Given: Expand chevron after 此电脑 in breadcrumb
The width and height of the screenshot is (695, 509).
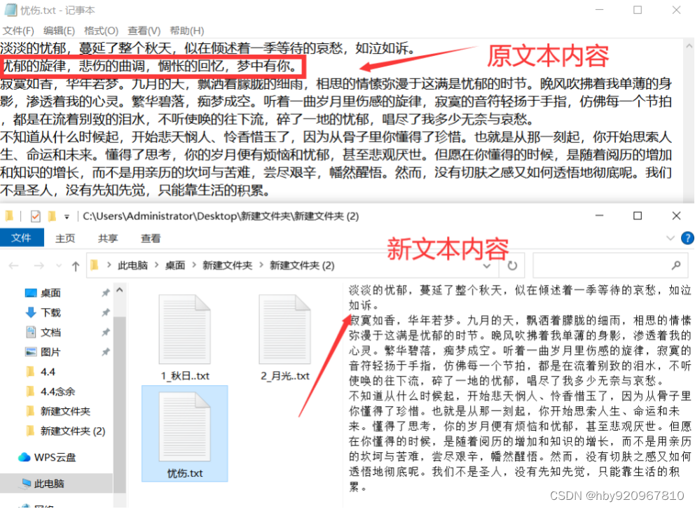Looking at the screenshot, I should [156, 265].
